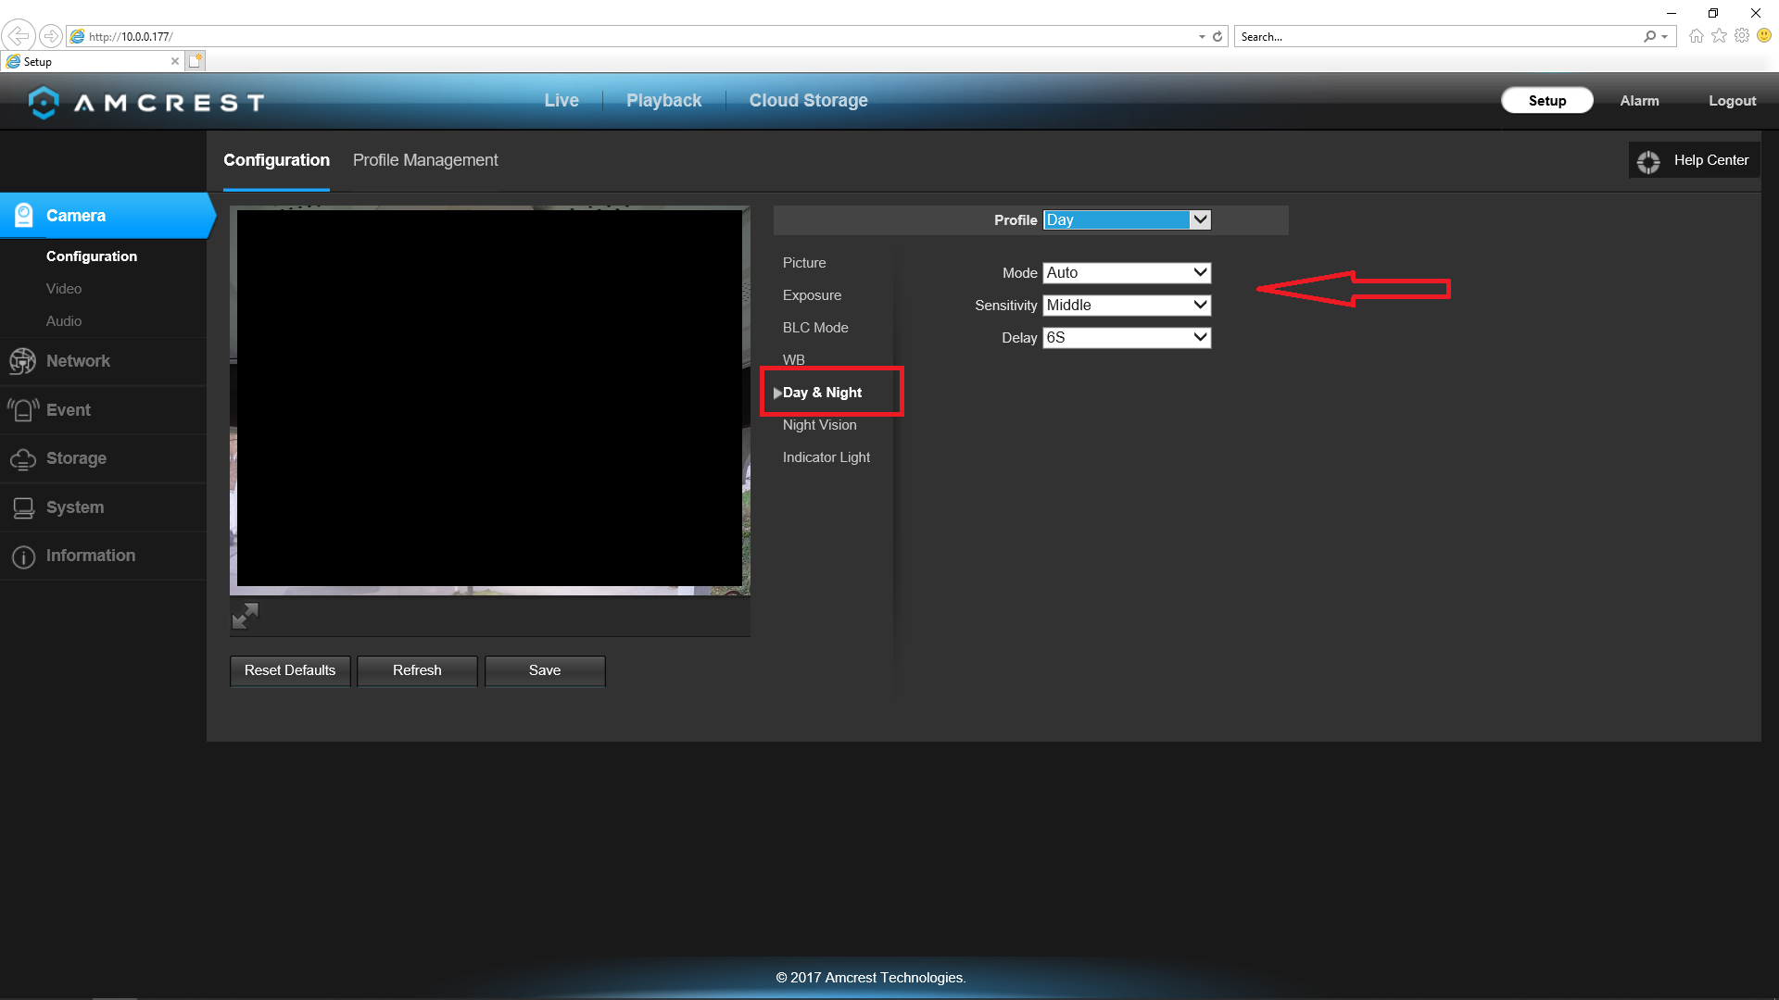Open the Event alarm icon
This screenshot has width=1779, height=1000.
[x=23, y=409]
